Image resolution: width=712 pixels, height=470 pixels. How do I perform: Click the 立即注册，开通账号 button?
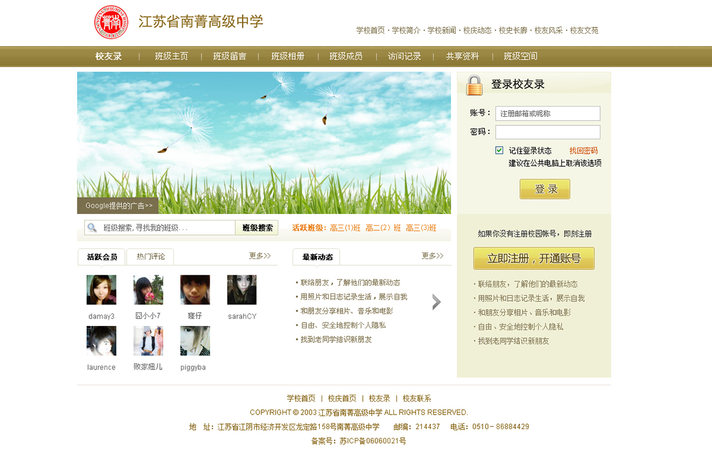(x=533, y=258)
